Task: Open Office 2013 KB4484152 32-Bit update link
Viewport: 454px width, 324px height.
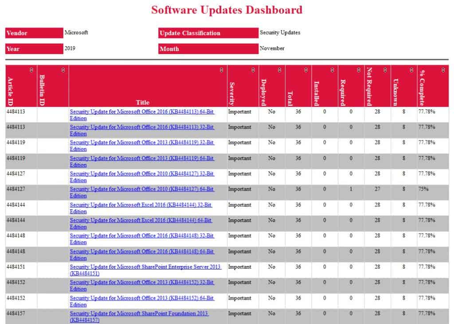Action: (x=142, y=285)
